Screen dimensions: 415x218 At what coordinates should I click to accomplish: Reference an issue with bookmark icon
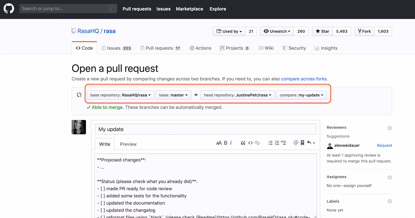tap(302, 143)
